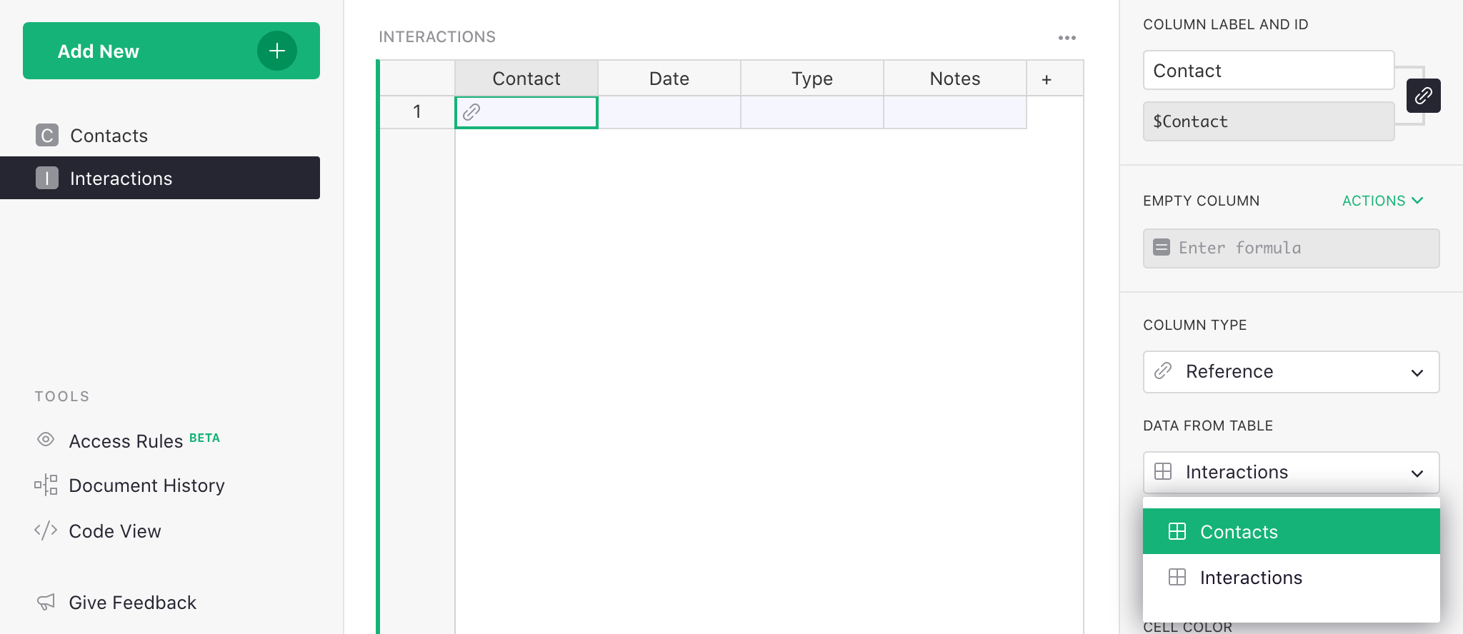This screenshot has width=1463, height=634.
Task: Click the formula equals icon
Action: tap(1162, 248)
